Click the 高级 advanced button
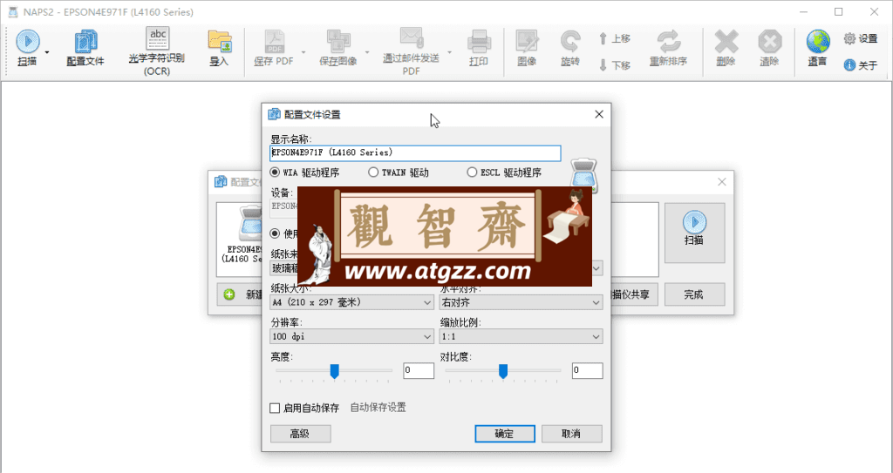893x473 pixels. coord(301,434)
